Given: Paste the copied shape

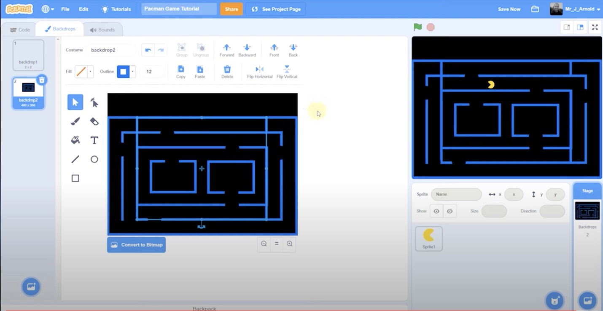Looking at the screenshot, I should (x=200, y=72).
